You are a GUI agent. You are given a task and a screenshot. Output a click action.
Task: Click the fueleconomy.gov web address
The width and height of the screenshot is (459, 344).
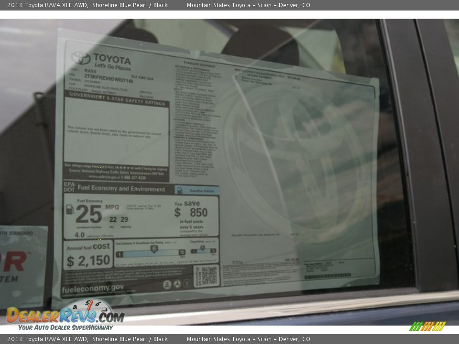tap(92, 288)
